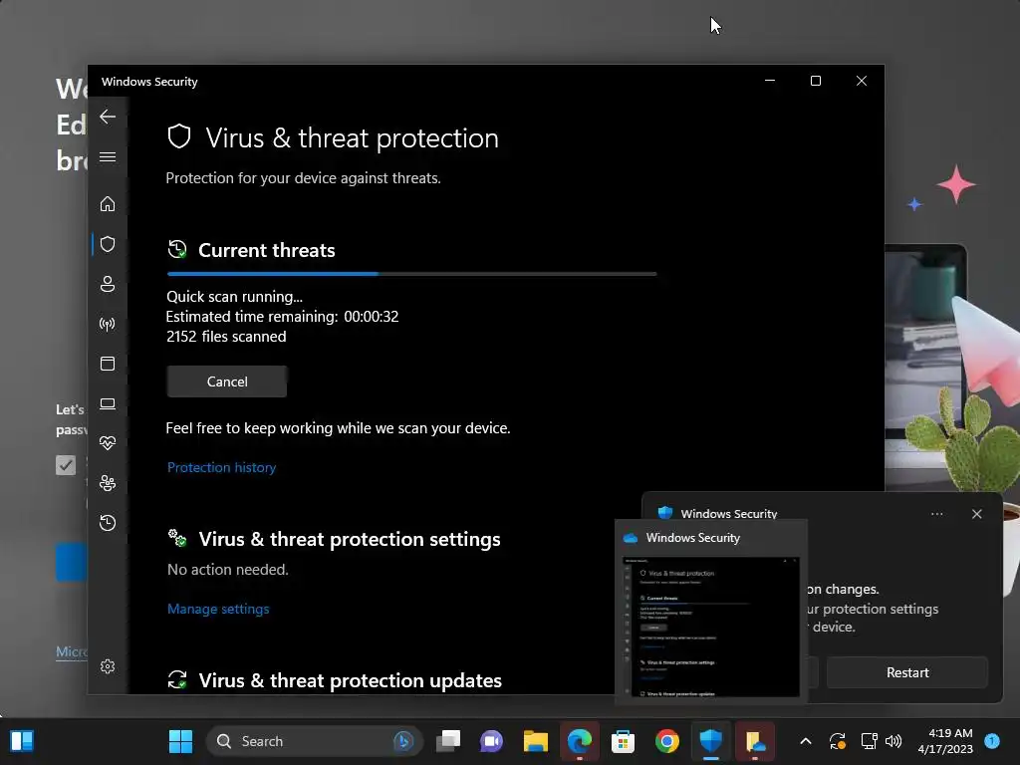Screen dimensions: 1020x765
Task: Click the sync update tray icon
Action: [837, 741]
